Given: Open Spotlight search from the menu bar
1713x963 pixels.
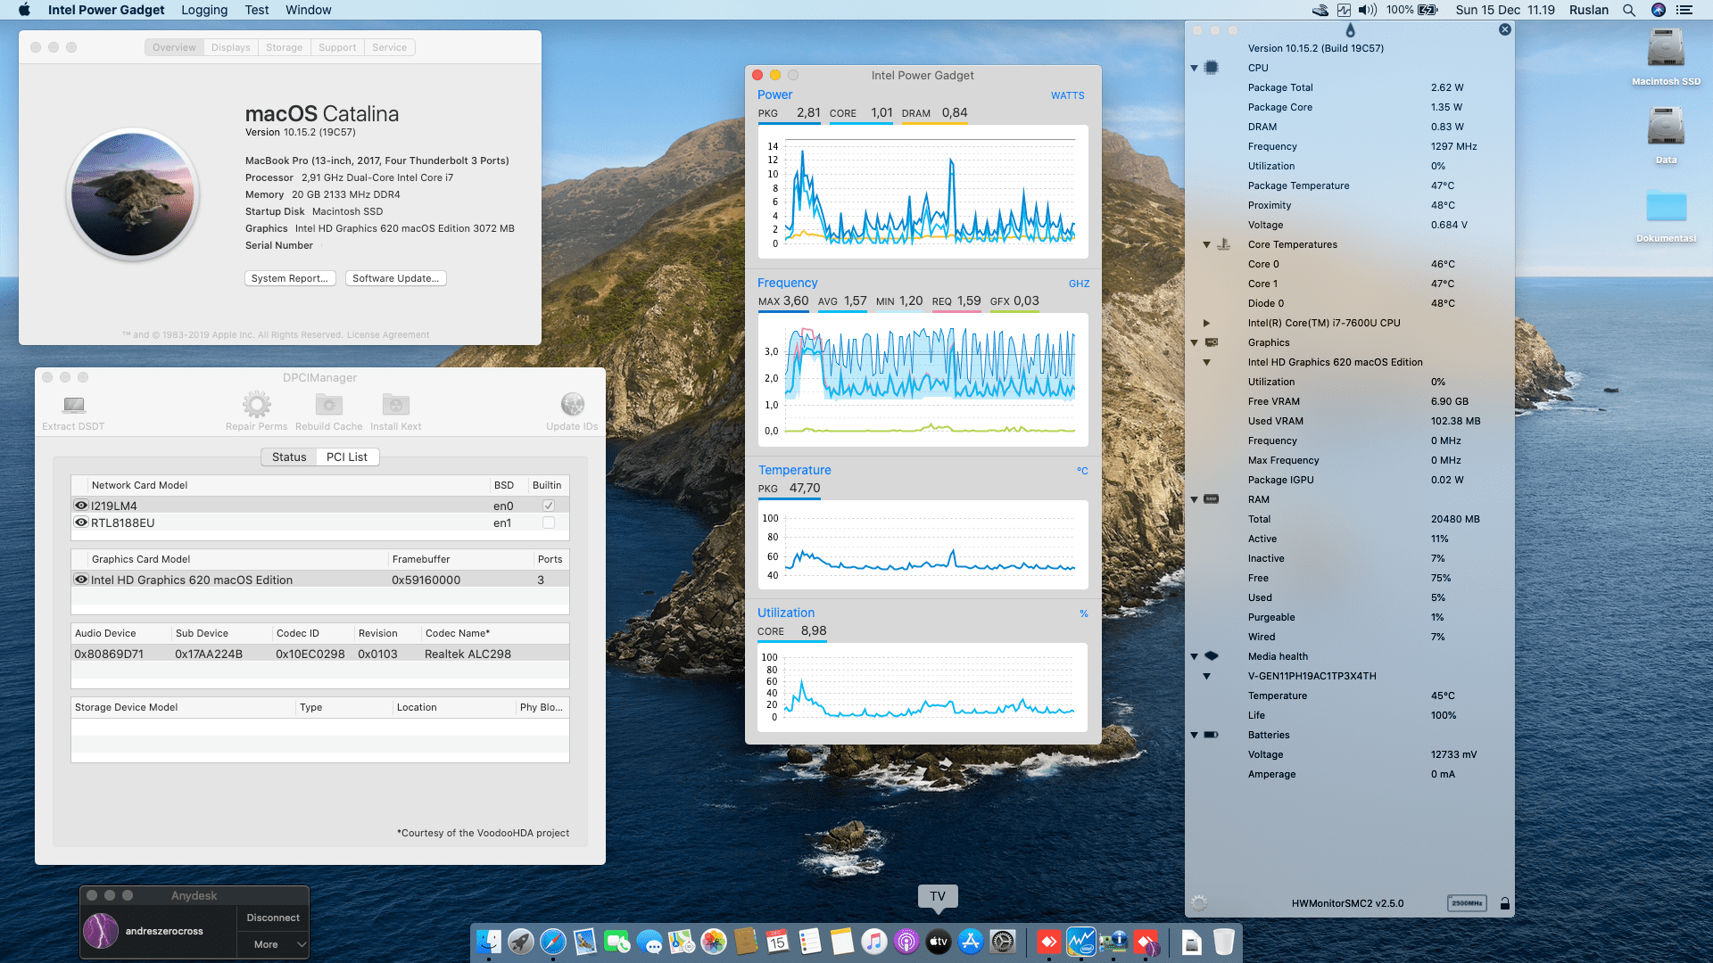Looking at the screenshot, I should (1629, 10).
